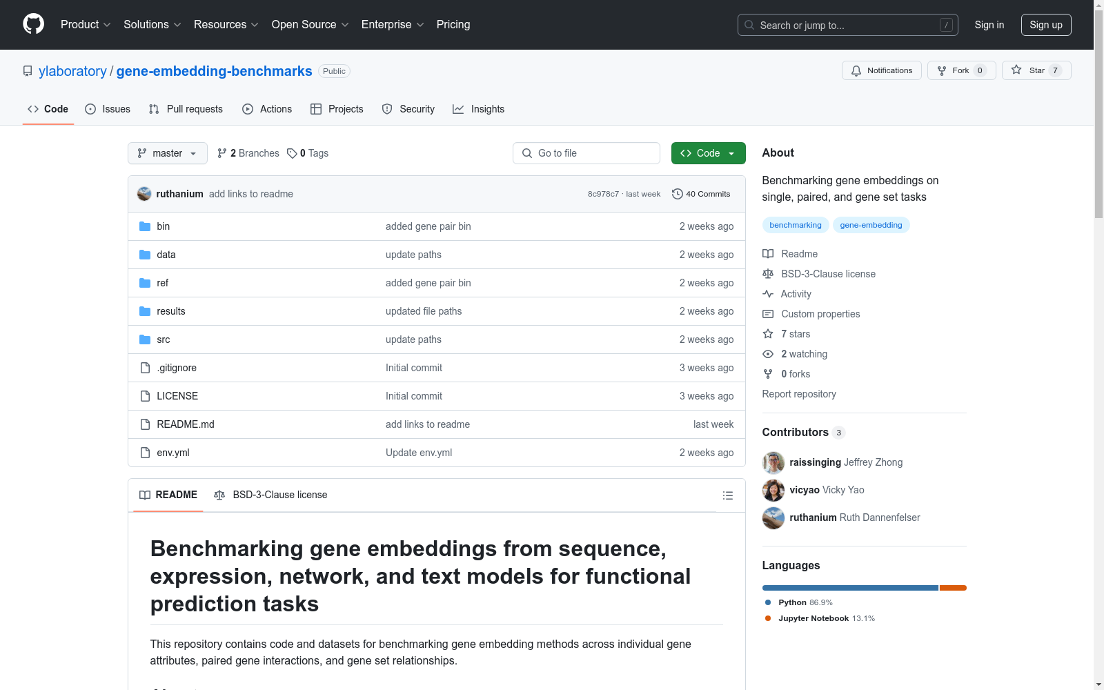Click the Sign up button
The height and width of the screenshot is (690, 1104).
click(x=1046, y=25)
